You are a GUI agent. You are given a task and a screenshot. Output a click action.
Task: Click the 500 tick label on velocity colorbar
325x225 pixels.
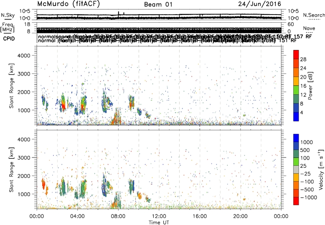(305, 150)
